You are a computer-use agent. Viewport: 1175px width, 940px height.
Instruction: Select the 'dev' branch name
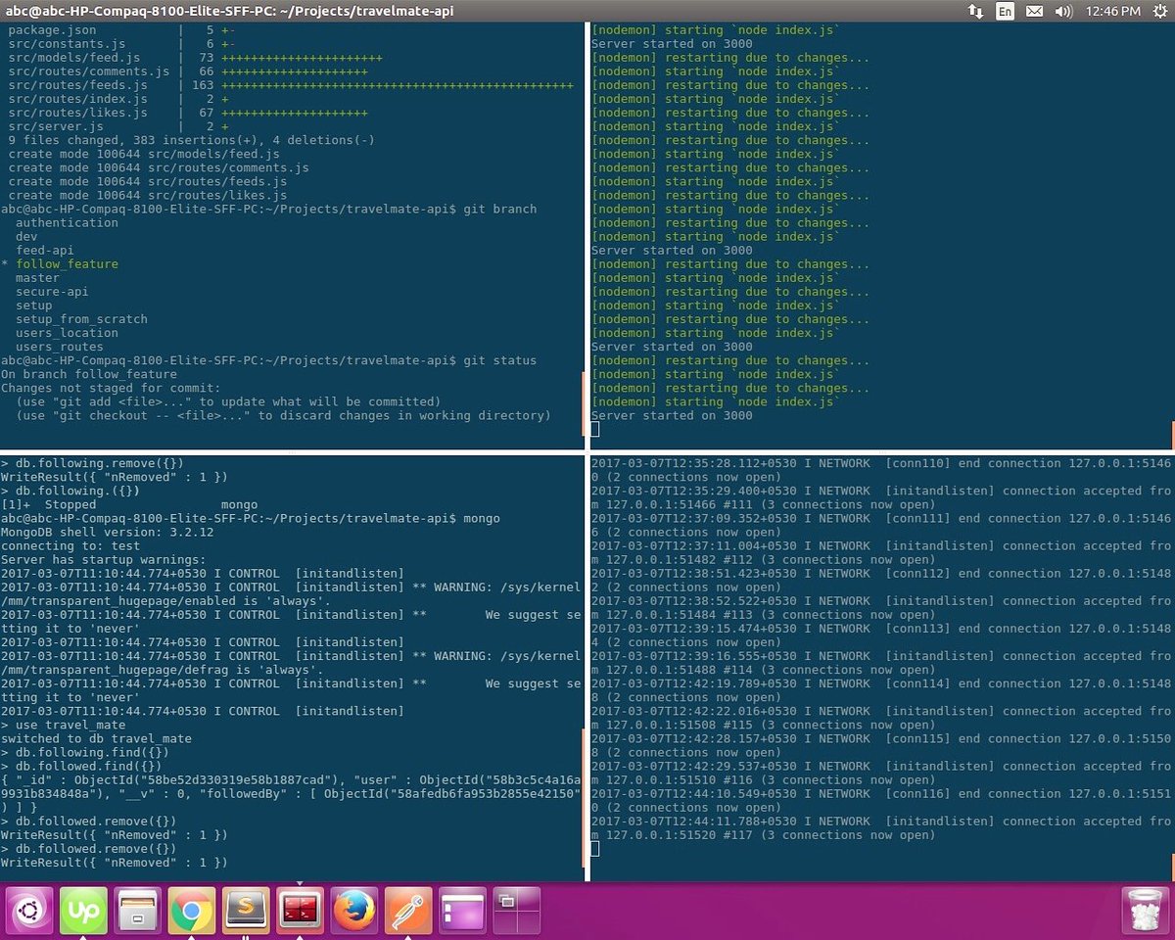point(26,236)
